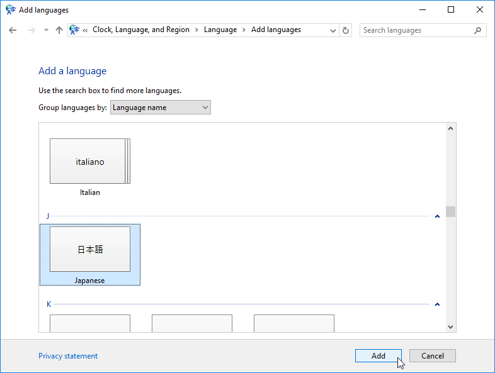Click the Forward navigation arrow

tap(31, 30)
